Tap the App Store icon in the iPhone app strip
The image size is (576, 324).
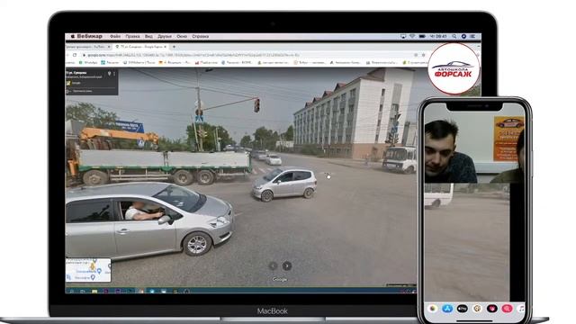pos(447,309)
